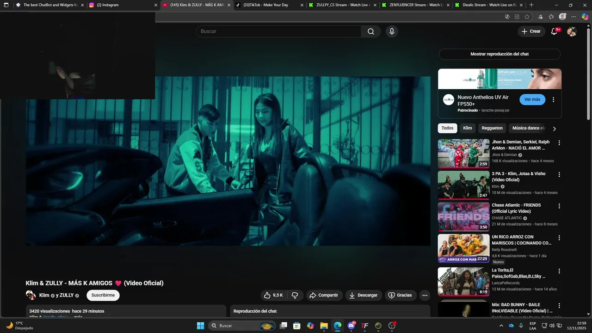Click the YouTube Buscar search field
The width and height of the screenshot is (592, 333).
pyautogui.click(x=278, y=31)
